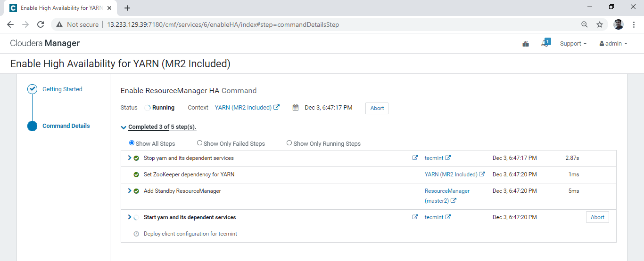This screenshot has height=261, width=644.
Task: Click external link icon on Stop yarn row
Action: (x=415, y=158)
